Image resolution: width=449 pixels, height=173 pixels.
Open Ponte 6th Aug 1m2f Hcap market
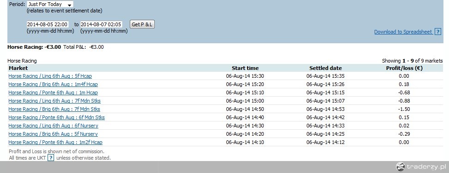[55, 142]
